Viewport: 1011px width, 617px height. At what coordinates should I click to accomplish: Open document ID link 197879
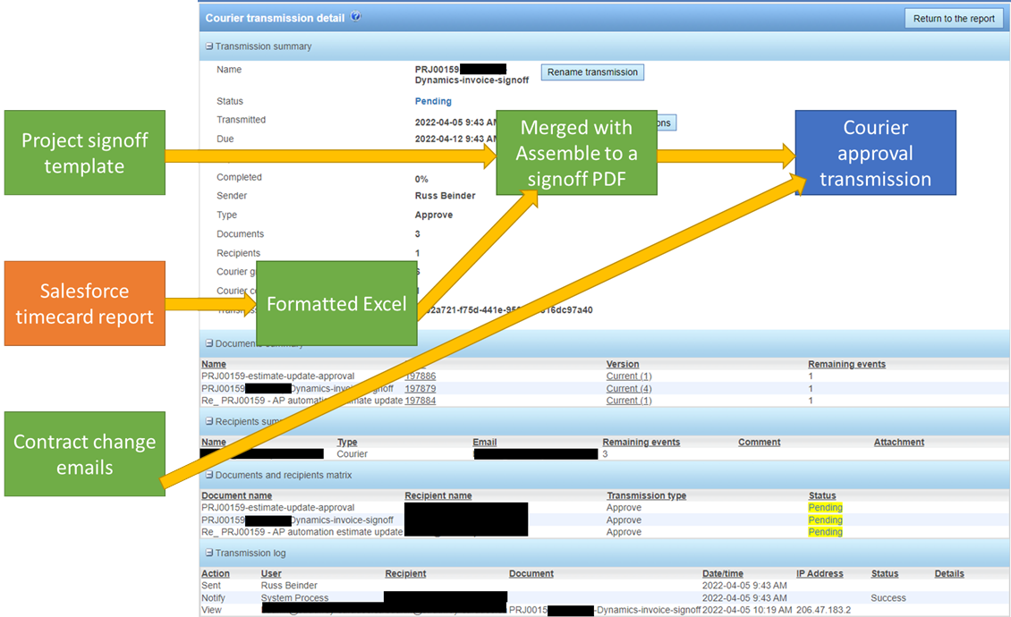(420, 389)
